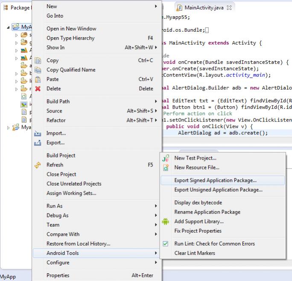Click the src folder icon under the project

(x=24, y=35)
